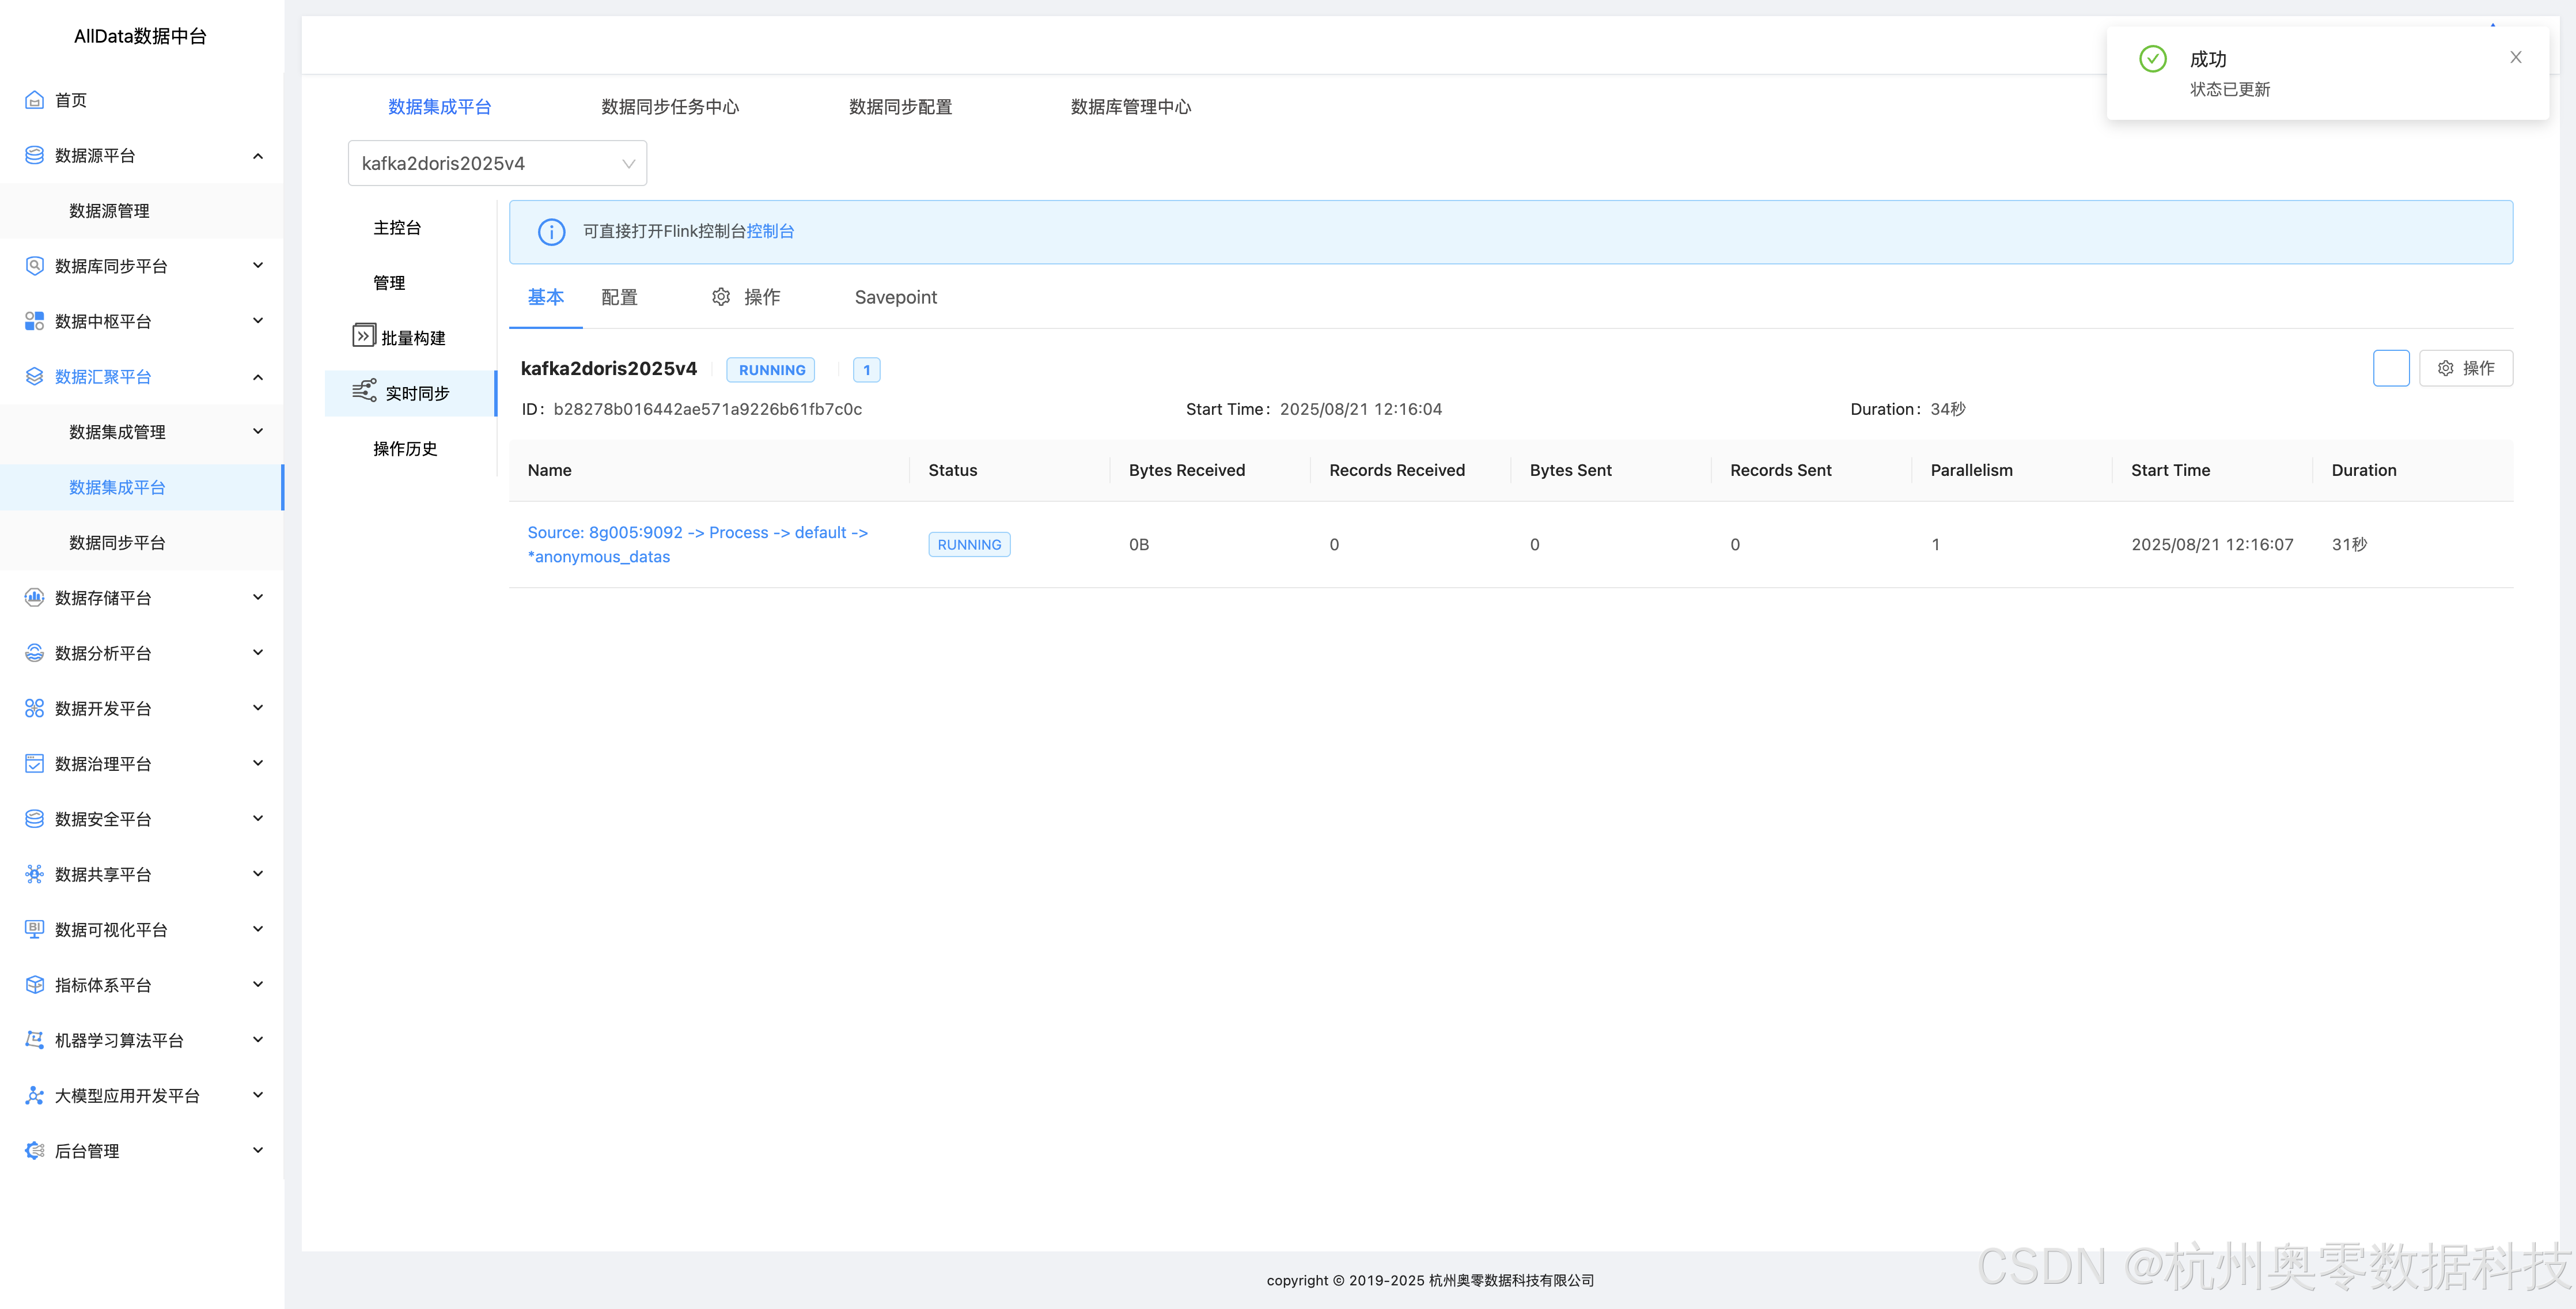Click the 数据安全平台 sidebar icon
The width and height of the screenshot is (2576, 1309).
34,819
